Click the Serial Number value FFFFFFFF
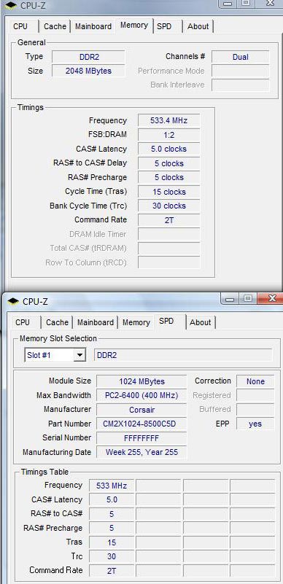The image size is (283, 584). pos(141,438)
